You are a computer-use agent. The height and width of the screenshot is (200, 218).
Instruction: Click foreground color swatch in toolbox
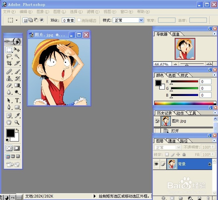pos(11,133)
